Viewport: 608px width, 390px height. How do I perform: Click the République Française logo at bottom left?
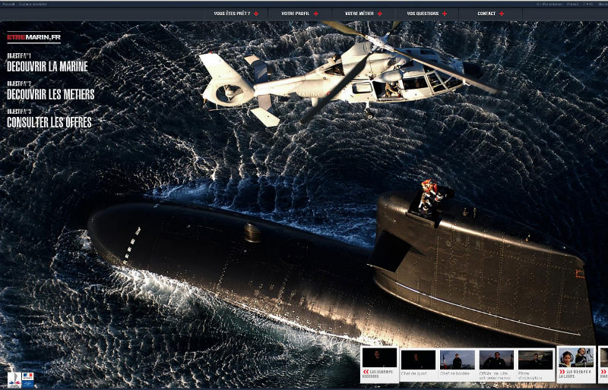point(28,379)
